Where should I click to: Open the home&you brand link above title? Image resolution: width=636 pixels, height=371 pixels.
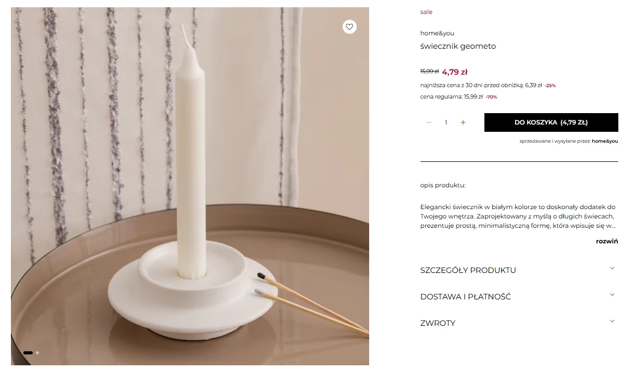[x=437, y=33]
